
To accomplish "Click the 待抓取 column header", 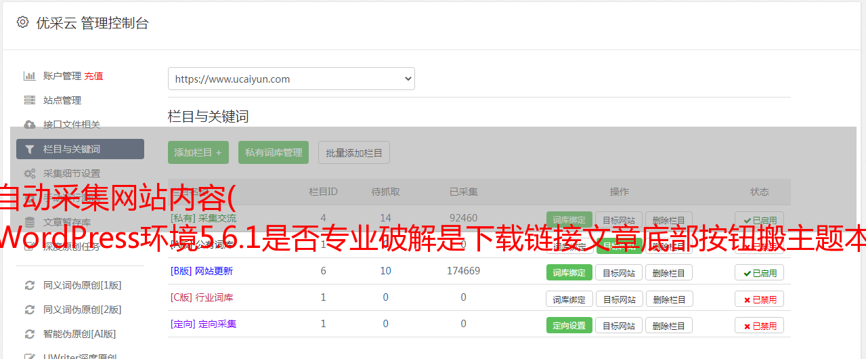I will 385,192.
